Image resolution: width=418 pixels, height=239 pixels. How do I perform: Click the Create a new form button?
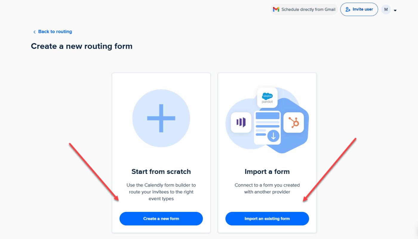coord(161,218)
